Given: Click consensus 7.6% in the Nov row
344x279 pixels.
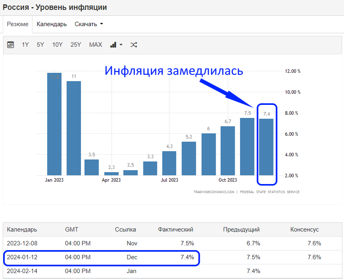Looking at the screenshot, I should 314,243.
